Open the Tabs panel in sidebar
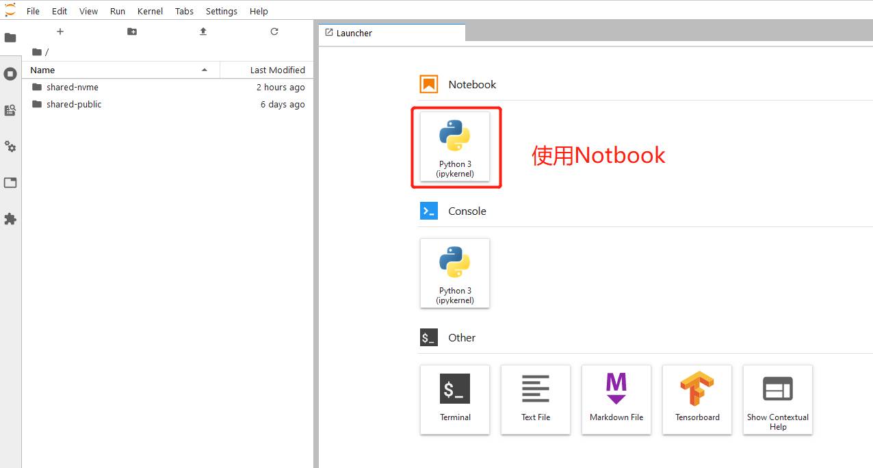The image size is (873, 468). [10, 183]
